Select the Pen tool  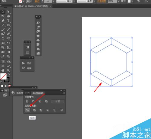click(x=3, y=21)
